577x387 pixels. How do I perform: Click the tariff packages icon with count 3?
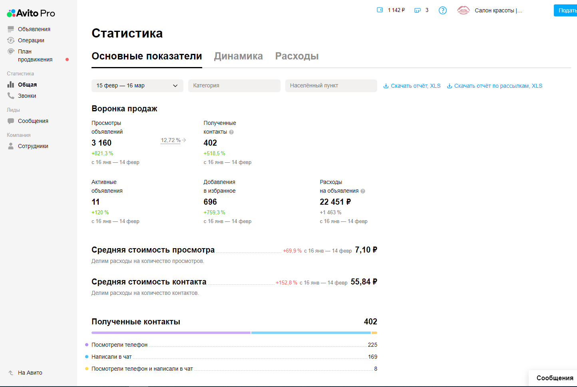tap(418, 10)
